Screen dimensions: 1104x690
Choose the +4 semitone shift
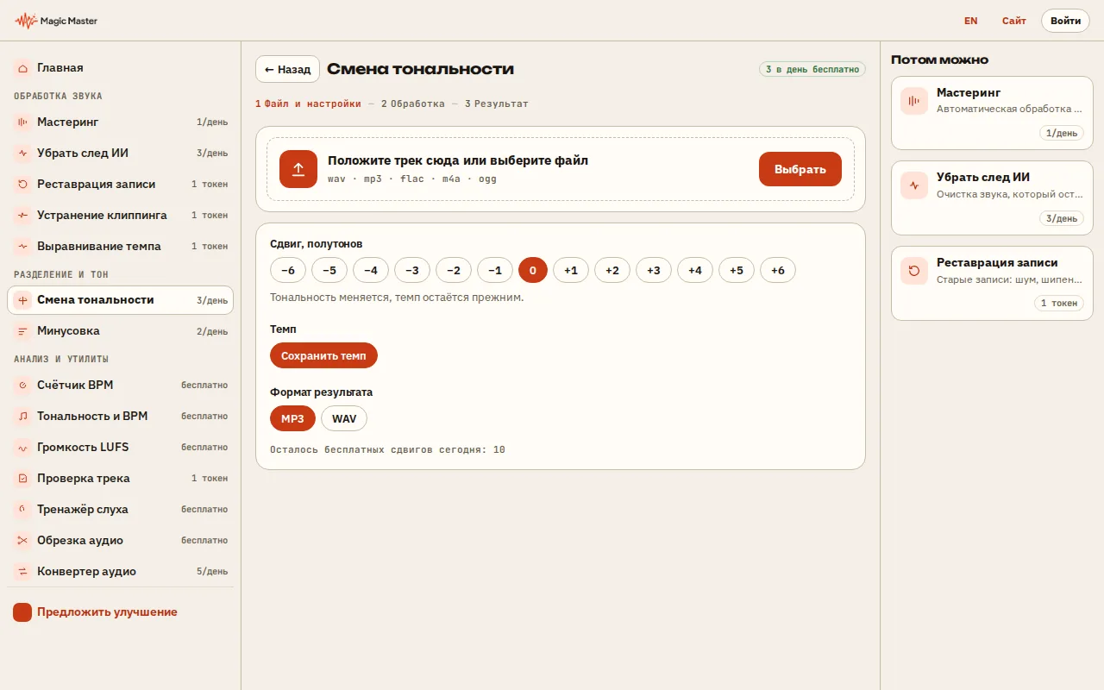(695, 271)
